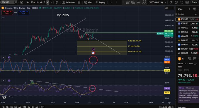Click the second zigzag wave tool icon
199x108 pixels.
click(144, 2)
